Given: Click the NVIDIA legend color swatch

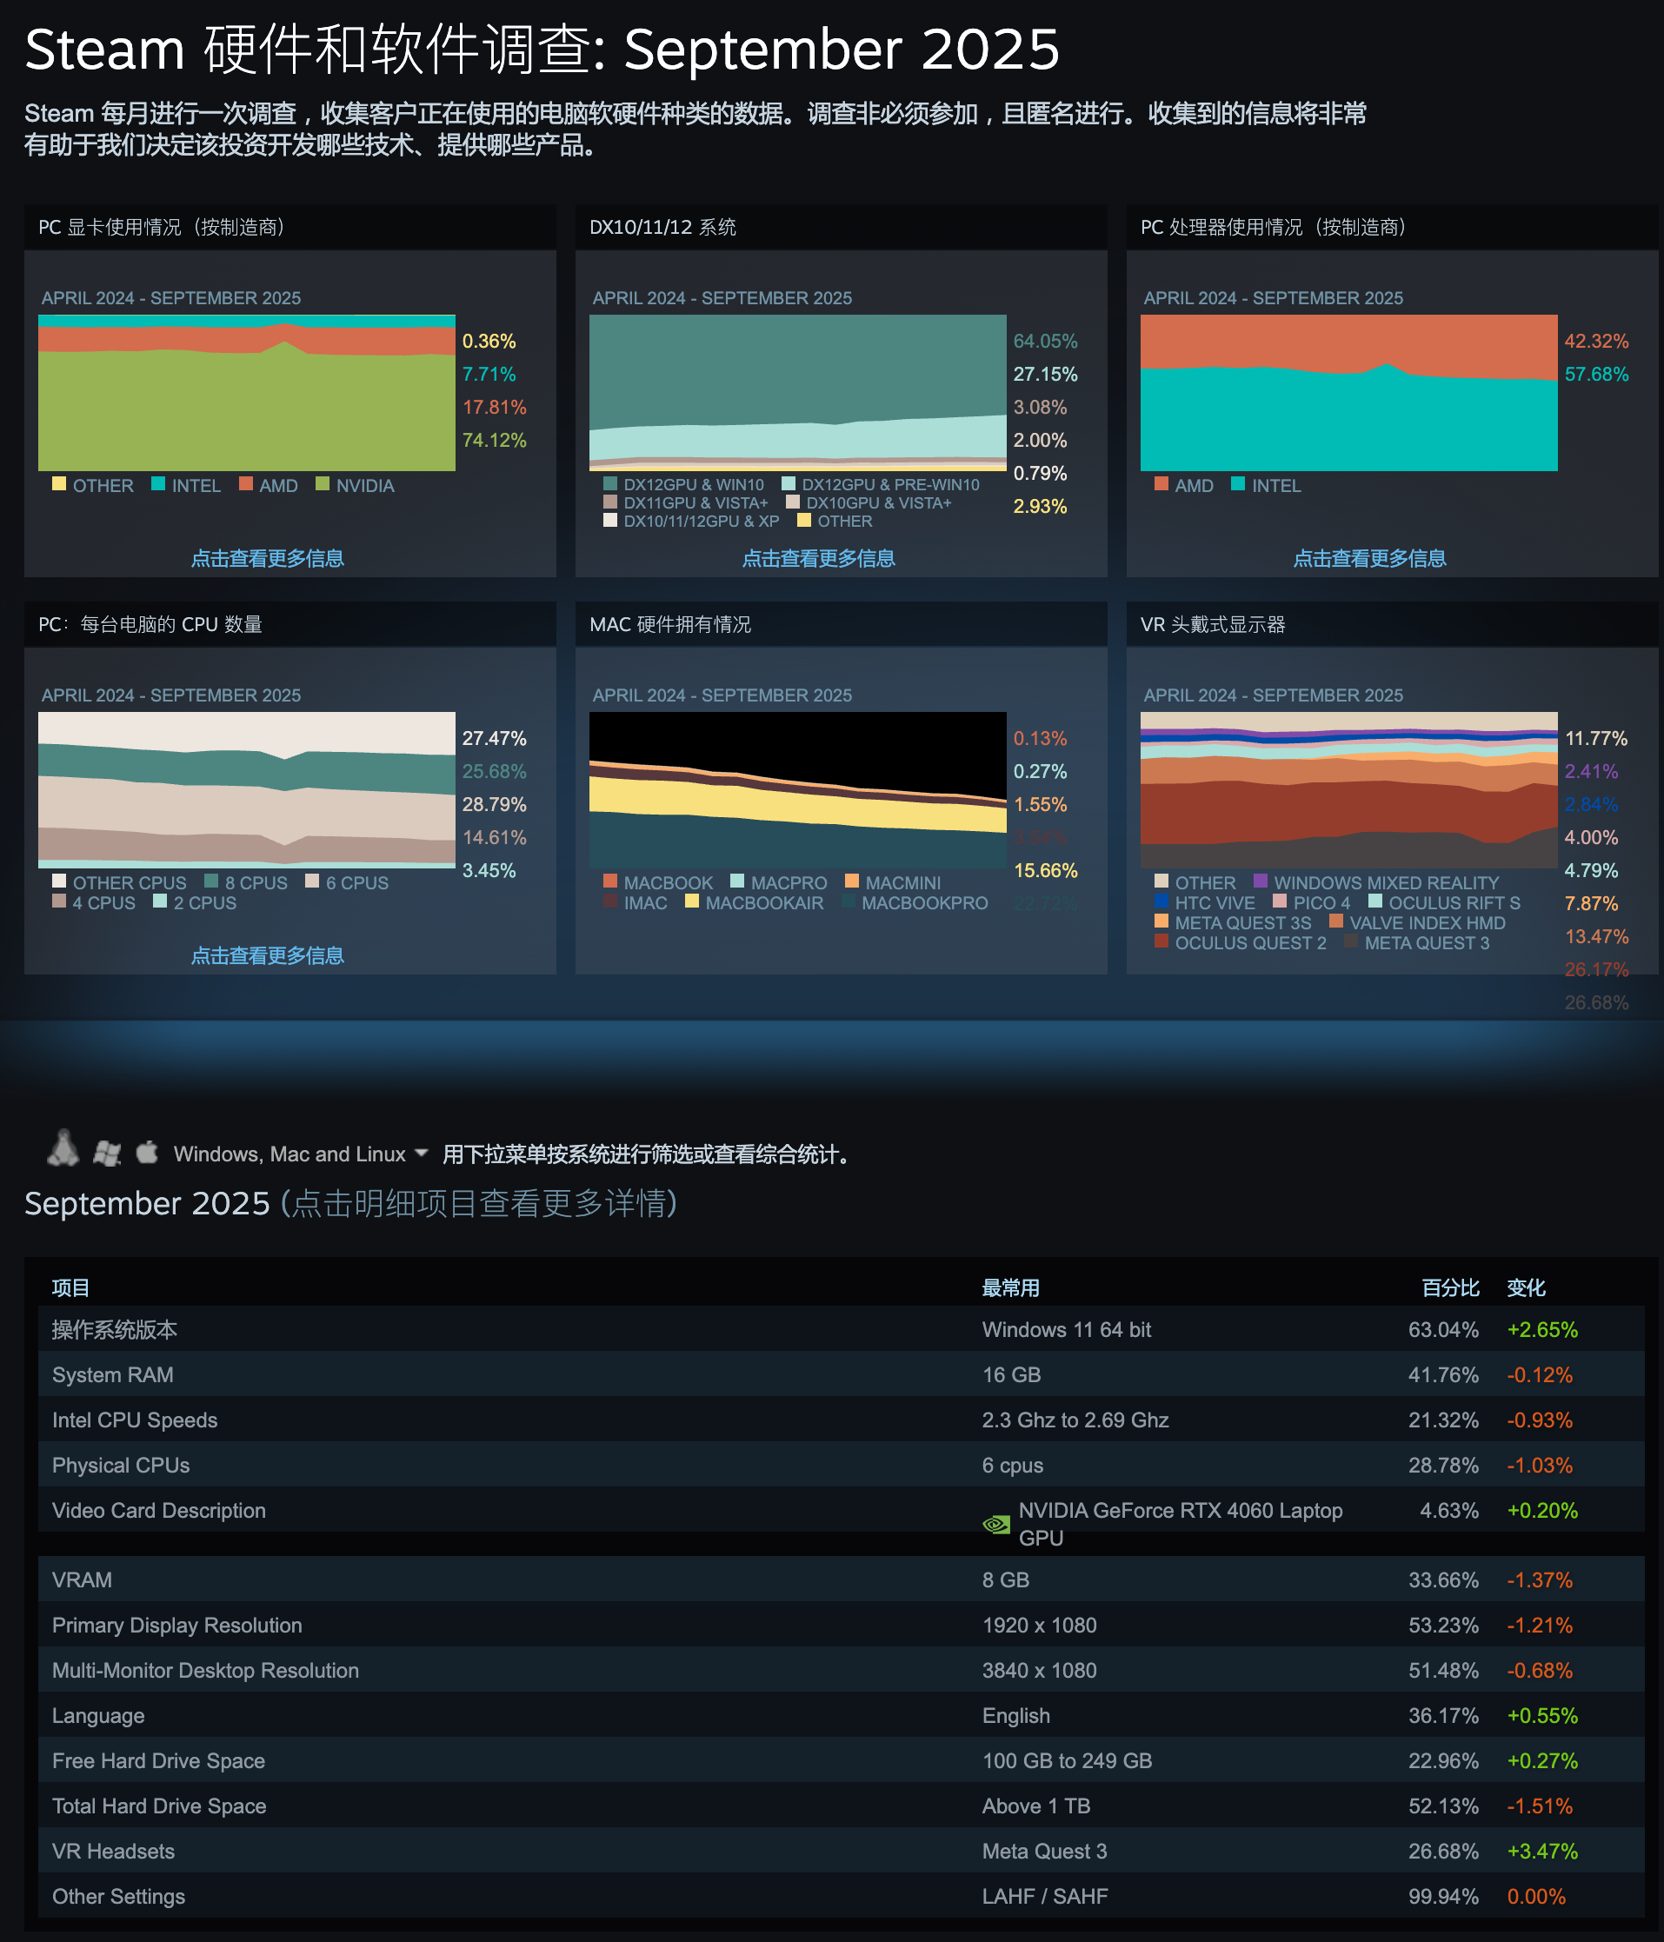Looking at the screenshot, I should pos(323,484).
